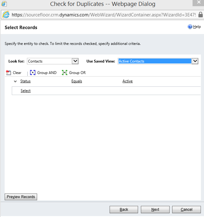The height and width of the screenshot is (217, 204).
Task: Click the dialog page icon in title bar
Action: click(4, 4)
